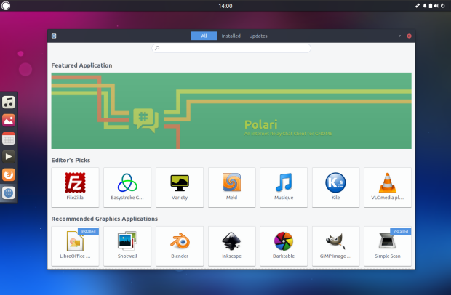Launch the Photos app from dock

pos(9,120)
